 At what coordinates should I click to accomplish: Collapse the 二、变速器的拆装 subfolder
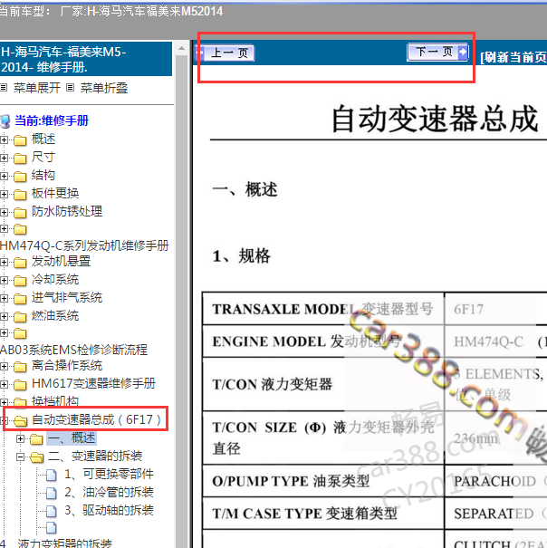point(20,457)
